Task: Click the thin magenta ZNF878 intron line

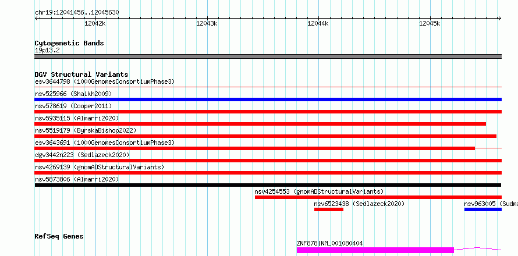Action: [x=478, y=248]
